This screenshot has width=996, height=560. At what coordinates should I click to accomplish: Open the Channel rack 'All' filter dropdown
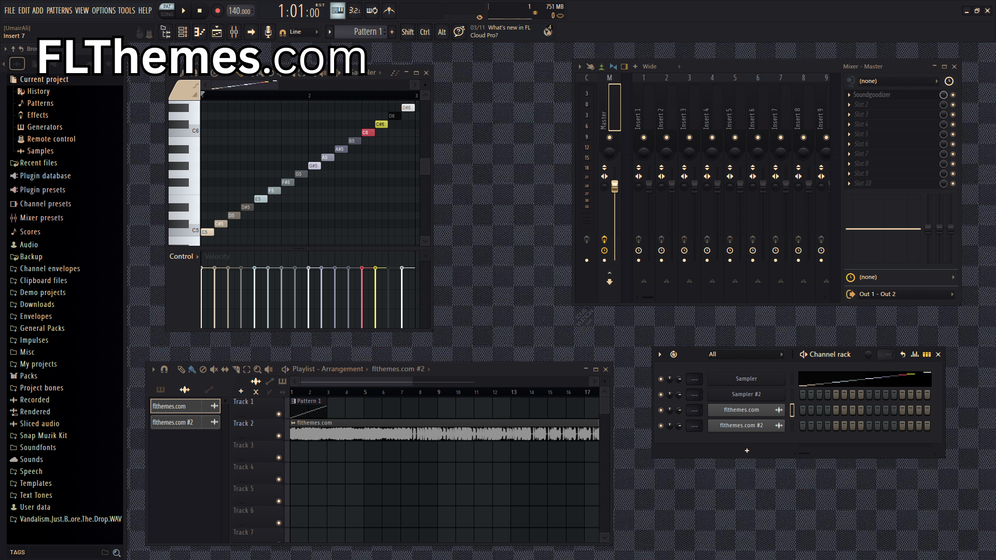[745, 355]
